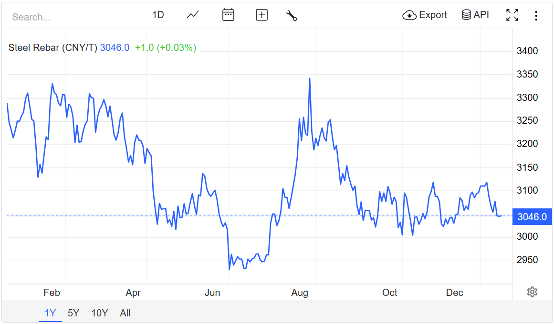
Task: Open chart settings gear icon
Action: pyautogui.click(x=532, y=292)
